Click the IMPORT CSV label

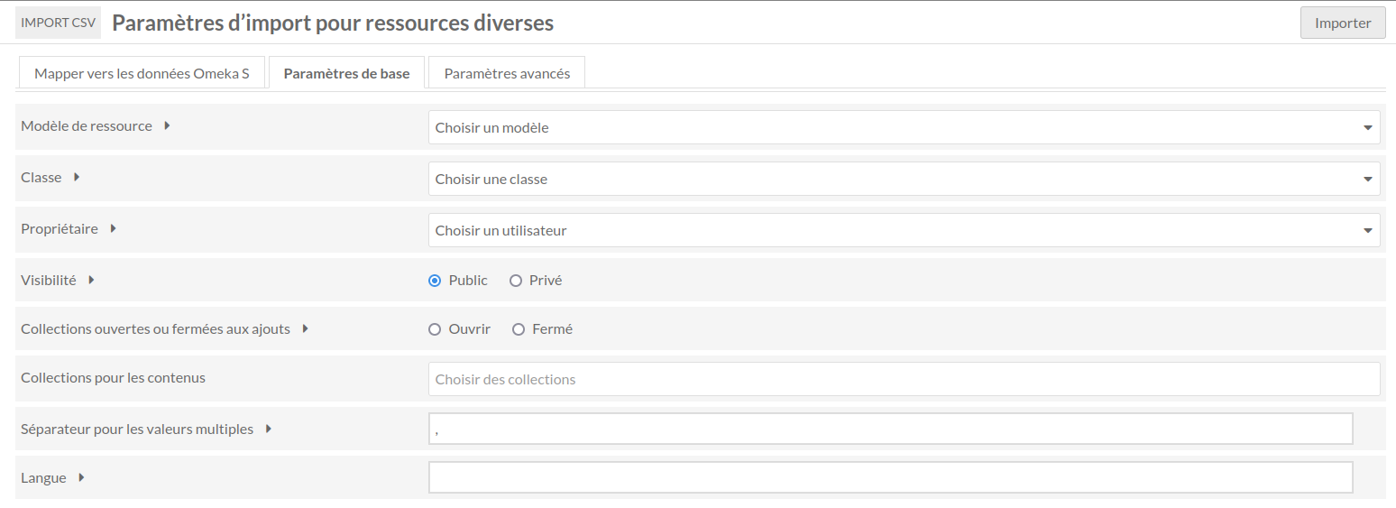58,23
